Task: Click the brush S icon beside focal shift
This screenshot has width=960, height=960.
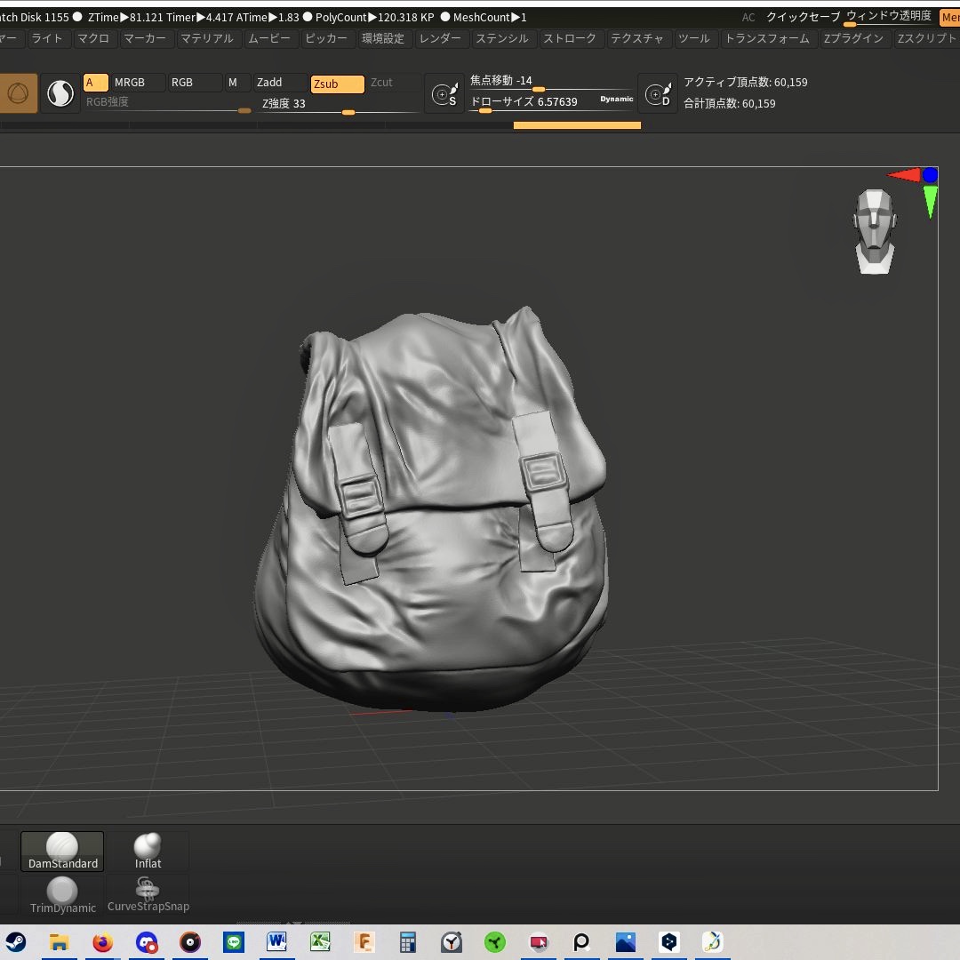Action: tap(444, 94)
